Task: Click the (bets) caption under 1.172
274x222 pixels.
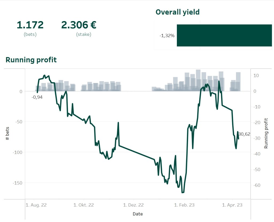Action: pyautogui.click(x=30, y=34)
